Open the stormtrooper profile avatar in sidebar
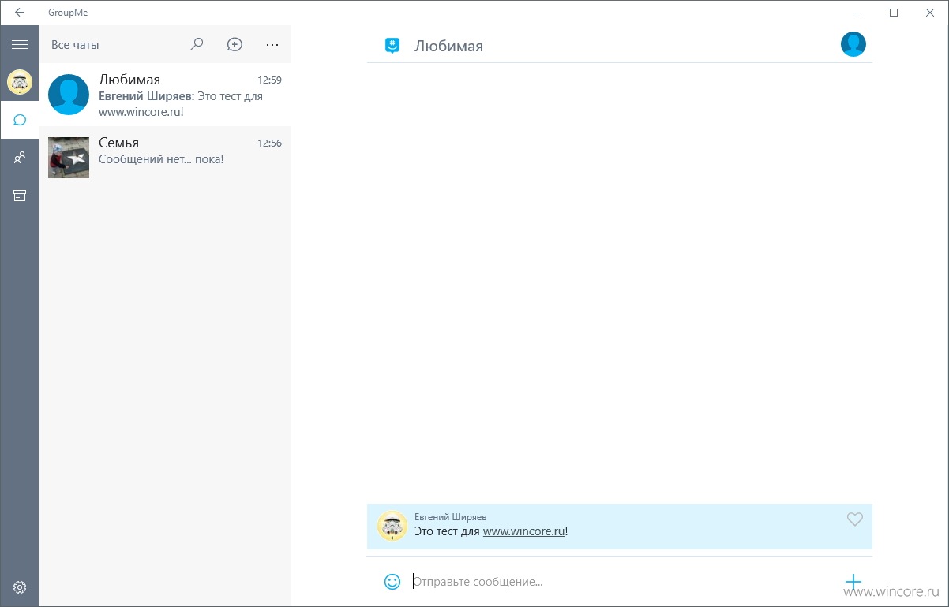The image size is (949, 607). pyautogui.click(x=20, y=82)
